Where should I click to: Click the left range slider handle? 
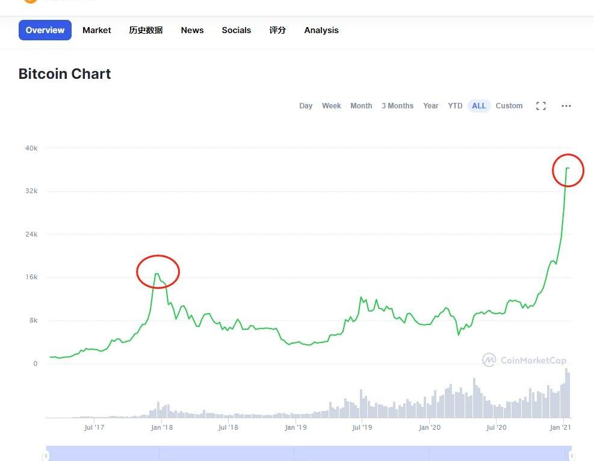[x=46, y=456]
